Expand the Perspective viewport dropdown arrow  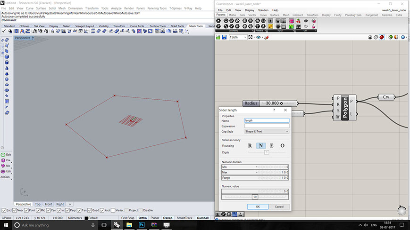(33, 38)
